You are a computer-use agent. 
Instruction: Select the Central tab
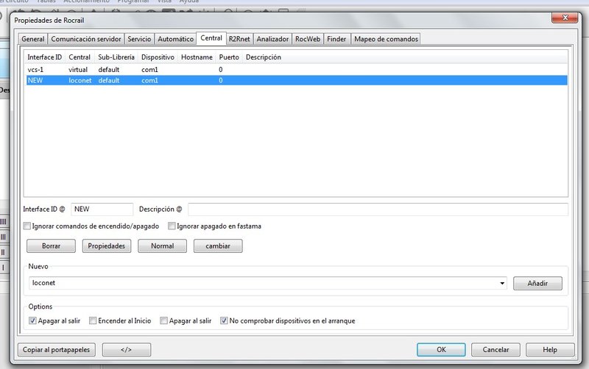point(211,38)
